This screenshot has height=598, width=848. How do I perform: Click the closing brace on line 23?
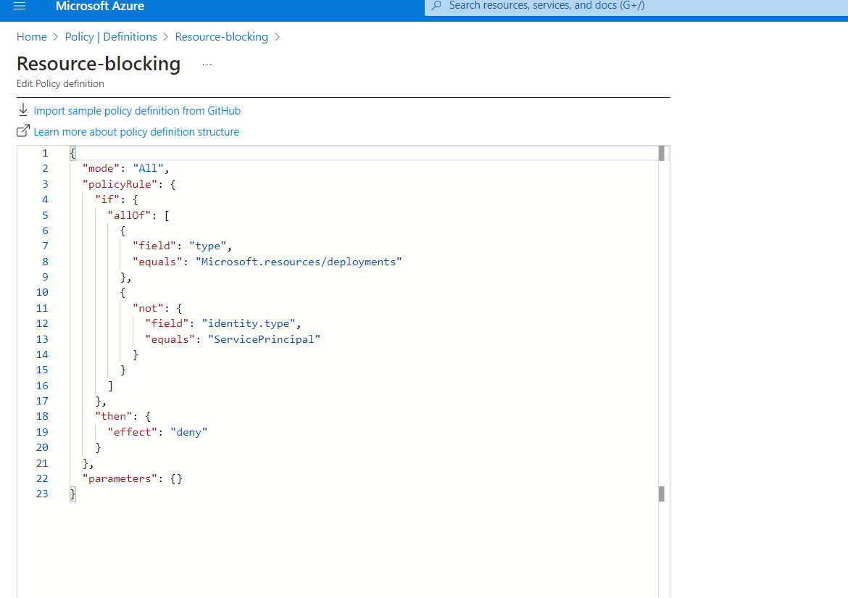(x=72, y=494)
